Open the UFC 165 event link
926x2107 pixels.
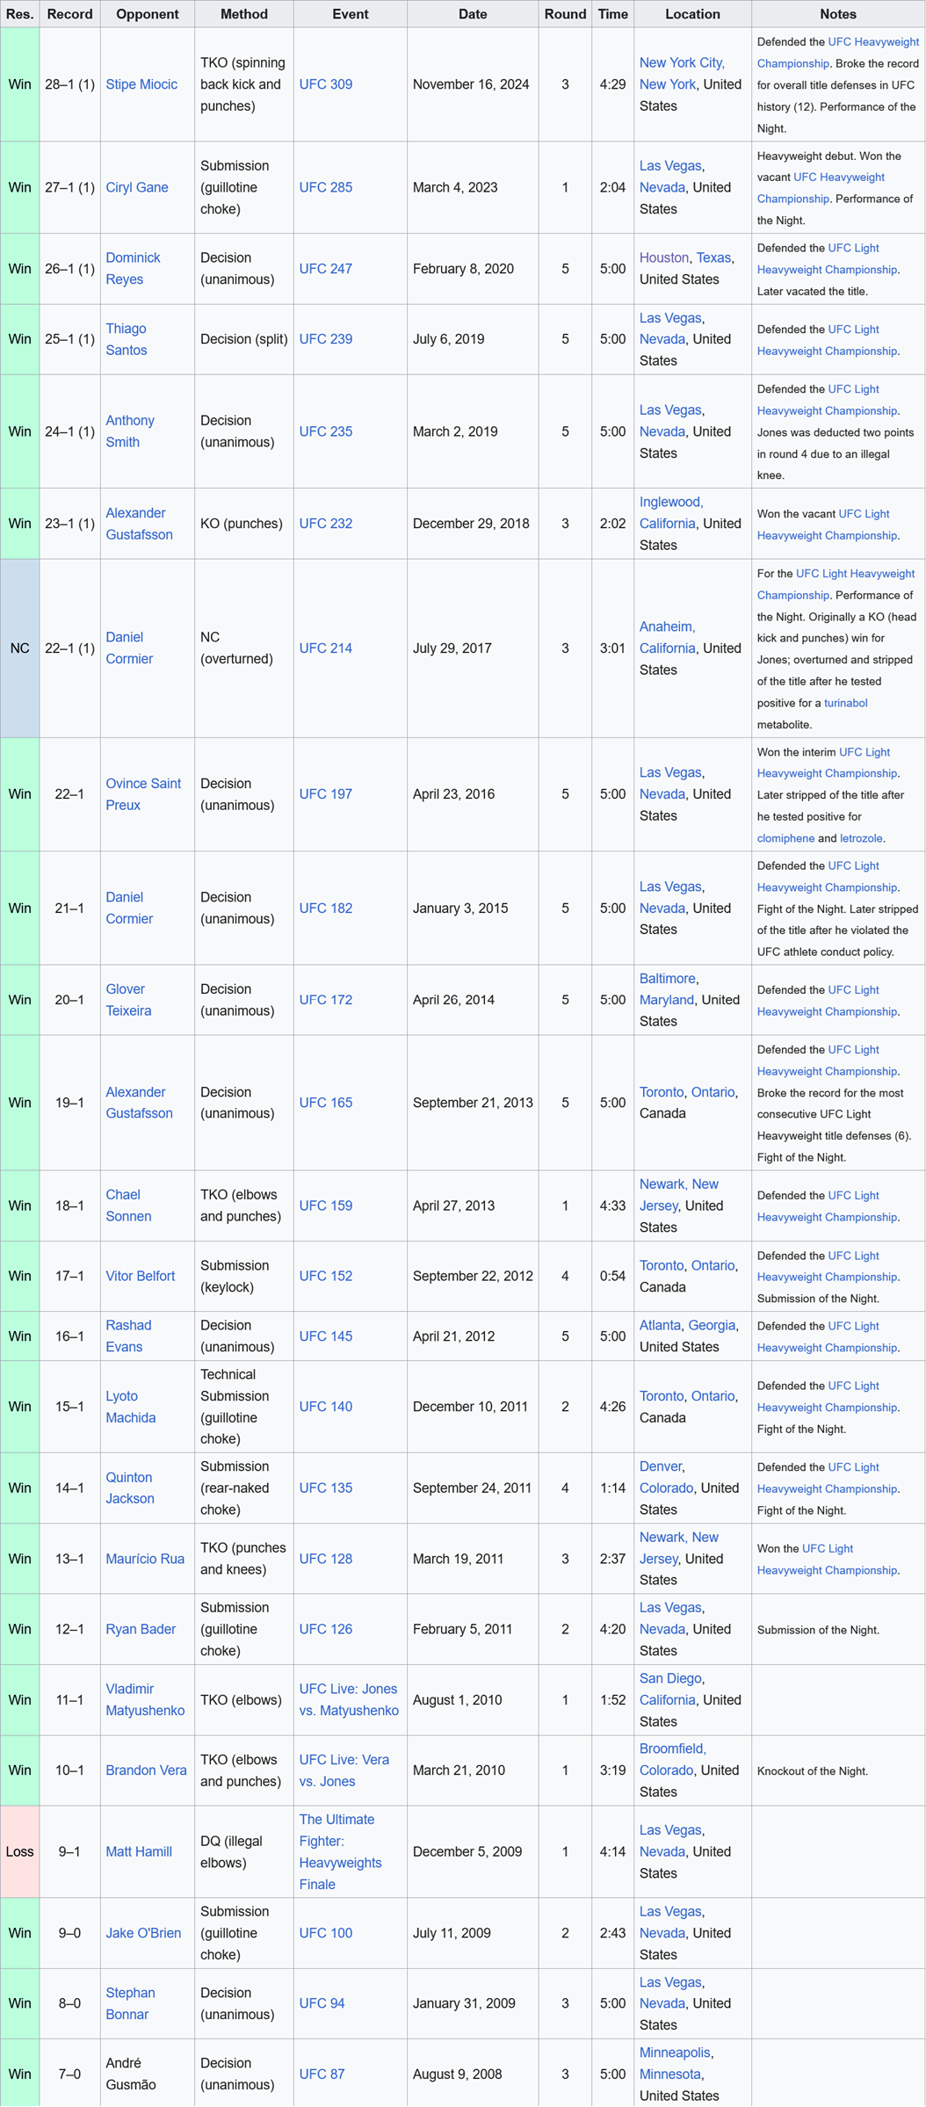click(326, 1103)
